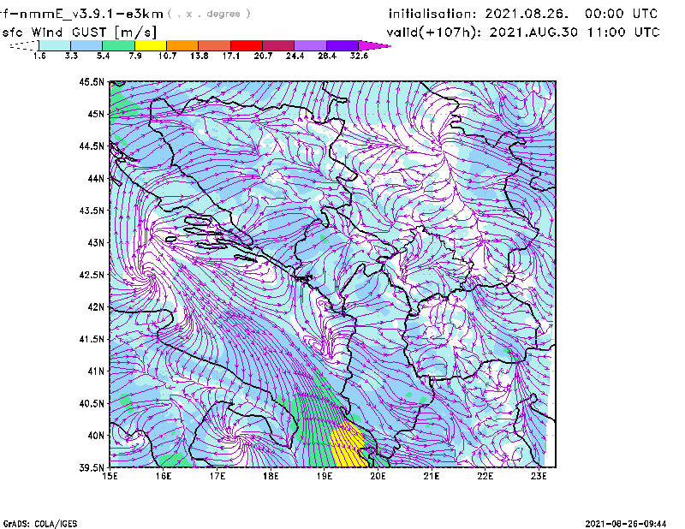685x529 pixels.
Task: Click the '40N' latitude label
Action: pyautogui.click(x=96, y=436)
